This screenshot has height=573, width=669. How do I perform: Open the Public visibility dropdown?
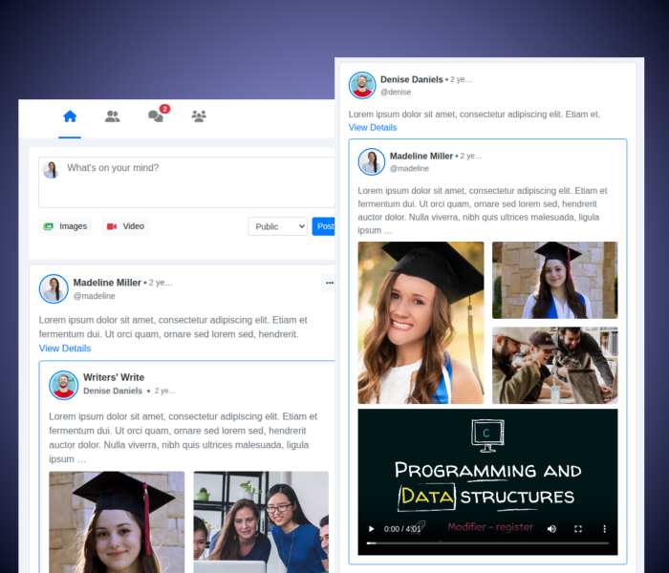click(x=278, y=226)
